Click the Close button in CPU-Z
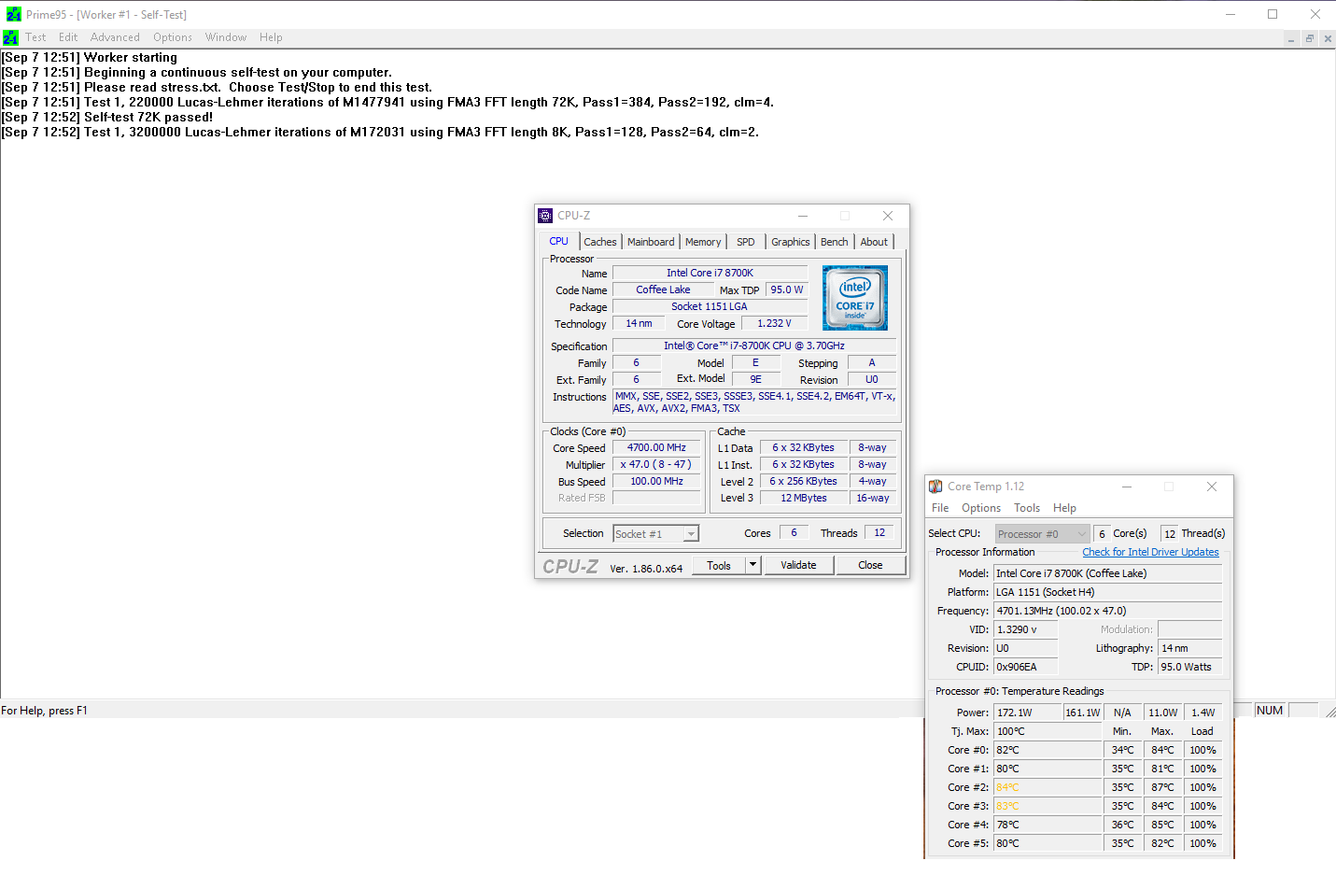1336x875 pixels. pyautogui.click(x=870, y=565)
